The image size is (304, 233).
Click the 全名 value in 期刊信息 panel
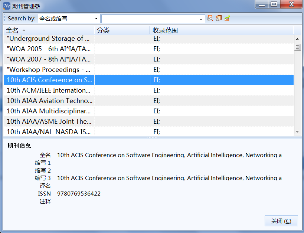click(x=169, y=155)
